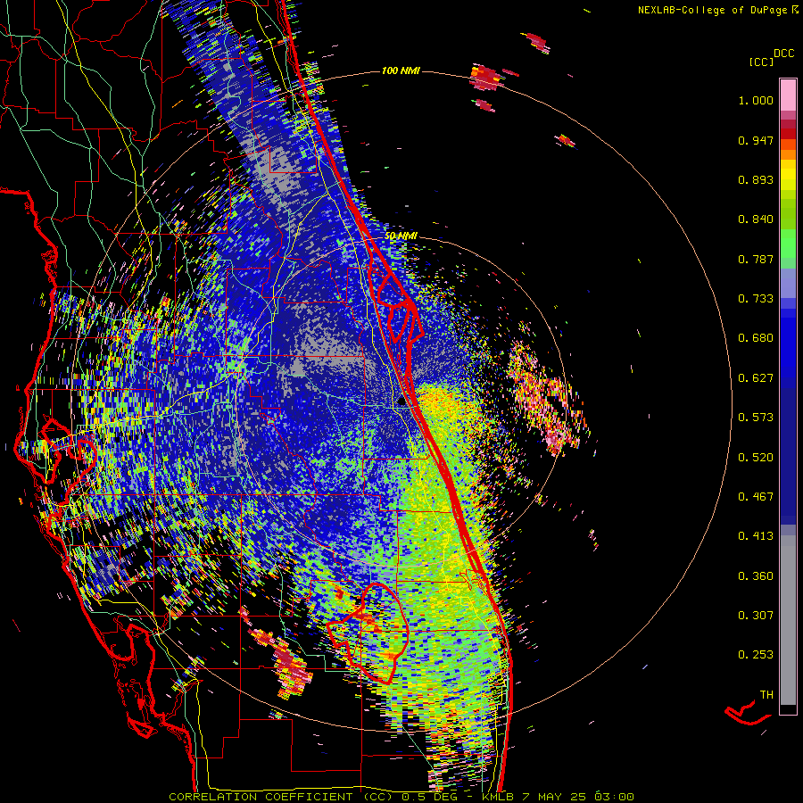Select the 0.893 scale value
Viewport: 803px width, 803px height.
point(756,179)
